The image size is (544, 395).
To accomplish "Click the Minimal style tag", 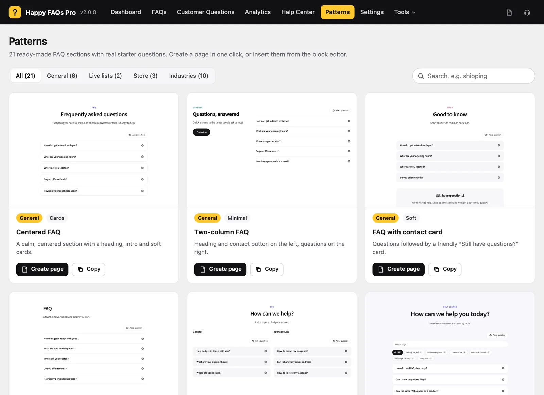I will (237, 218).
